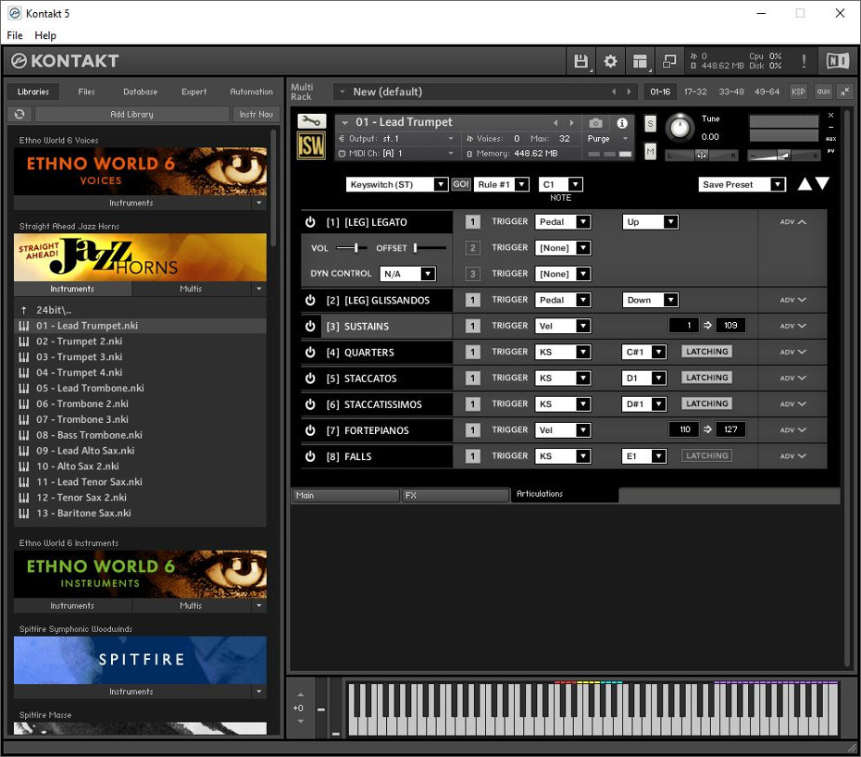Open the DYN CONTROL N/A dropdown
861x757 pixels.
[x=408, y=273]
